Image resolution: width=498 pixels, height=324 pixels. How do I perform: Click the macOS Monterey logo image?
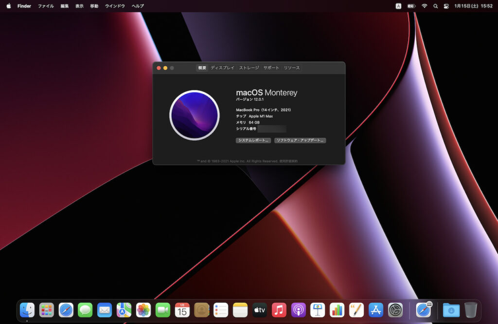click(x=195, y=115)
